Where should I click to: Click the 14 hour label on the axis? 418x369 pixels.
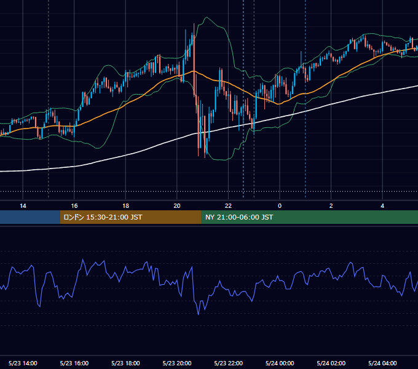pos(23,206)
